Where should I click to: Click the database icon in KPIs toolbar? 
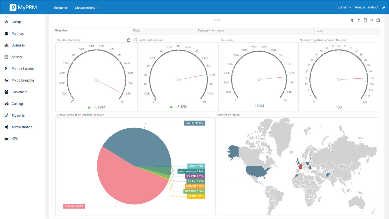tap(352, 20)
